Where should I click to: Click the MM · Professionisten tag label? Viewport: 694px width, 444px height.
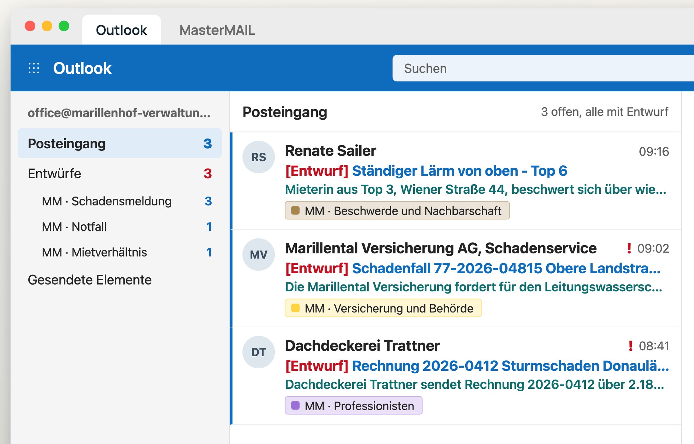tap(354, 406)
